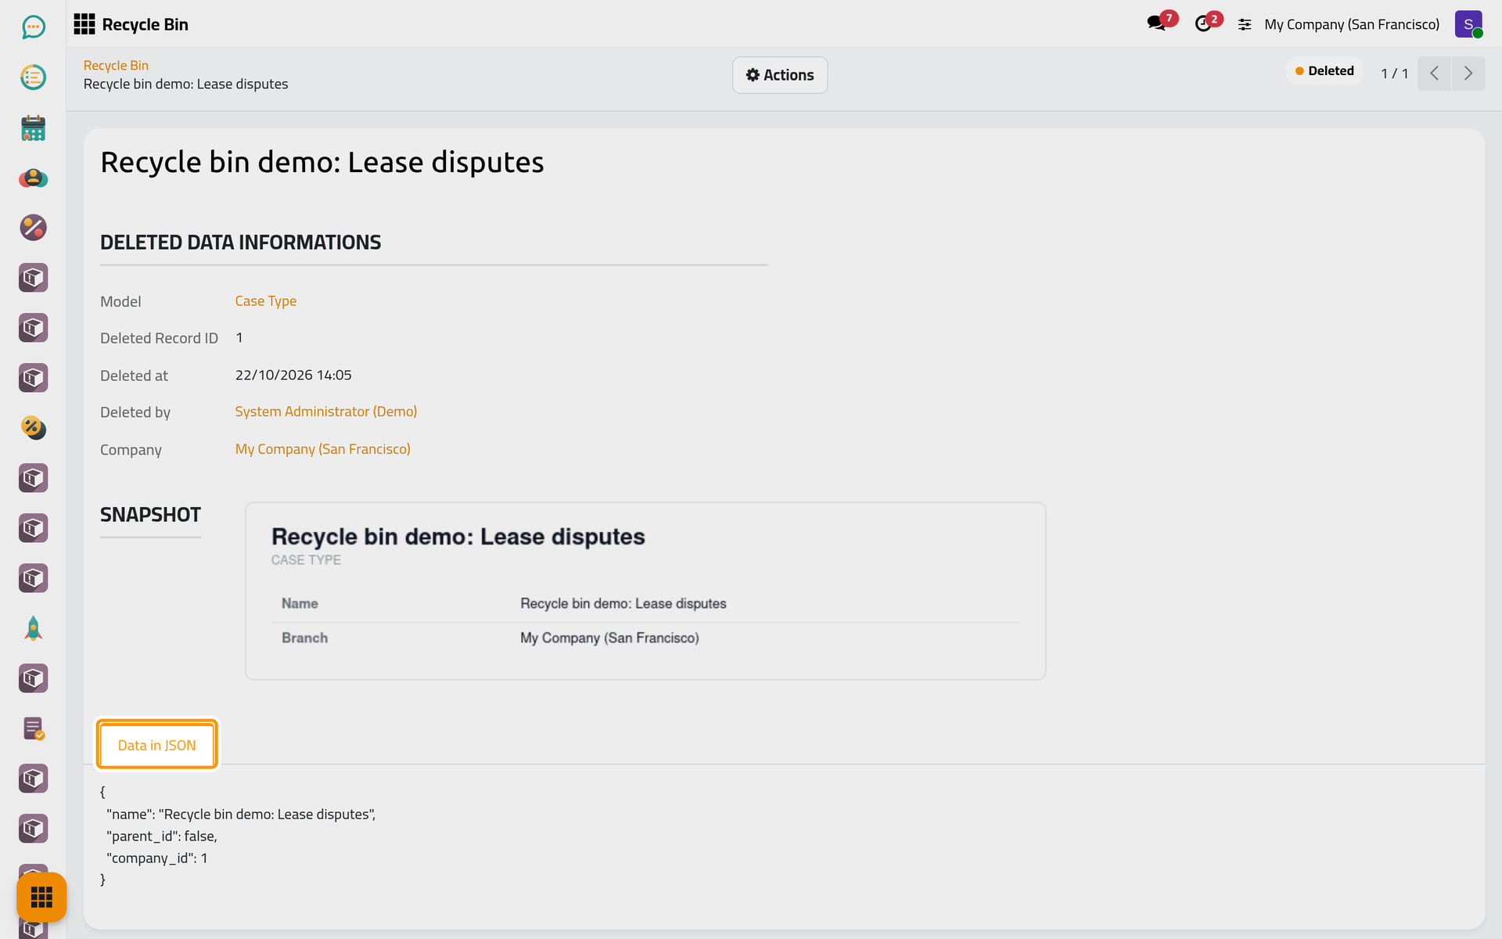Click the settings sliders icon in header
This screenshot has height=939, width=1502.
(1245, 24)
